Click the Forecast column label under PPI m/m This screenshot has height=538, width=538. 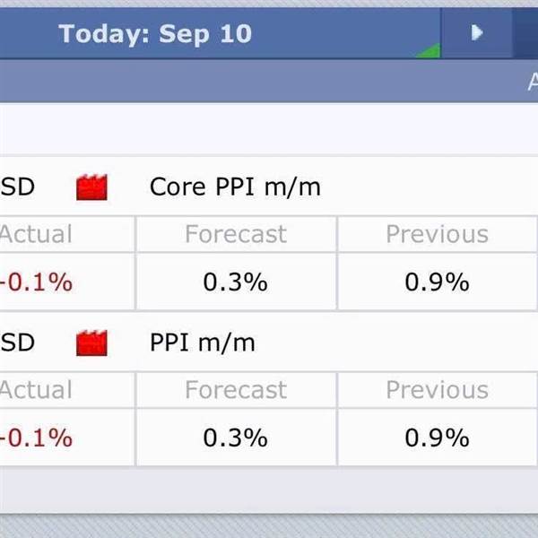coord(236,390)
